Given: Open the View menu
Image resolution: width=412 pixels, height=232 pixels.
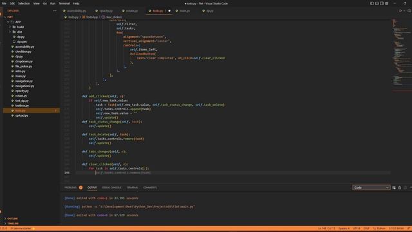Looking at the screenshot, I should point(36,3).
